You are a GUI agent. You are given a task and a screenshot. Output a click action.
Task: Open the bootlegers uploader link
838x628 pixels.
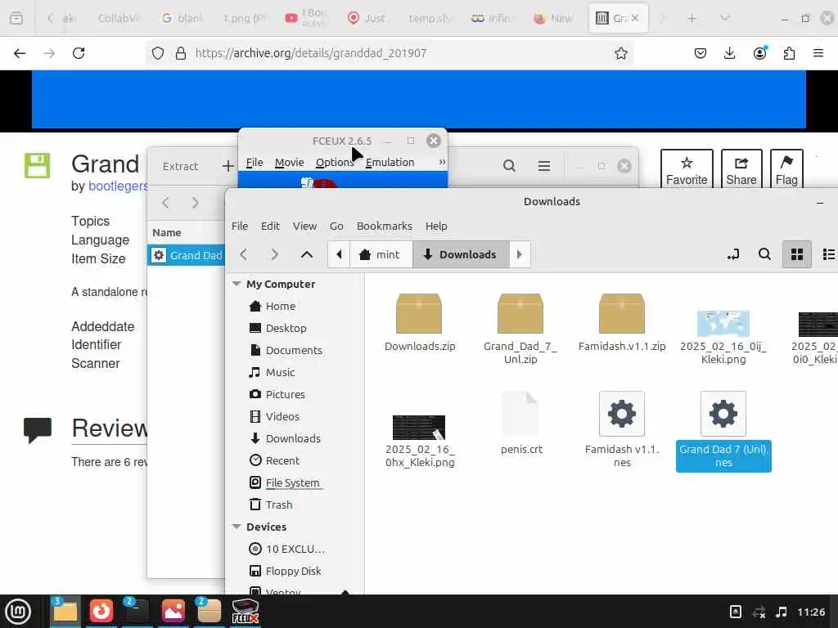coord(118,186)
